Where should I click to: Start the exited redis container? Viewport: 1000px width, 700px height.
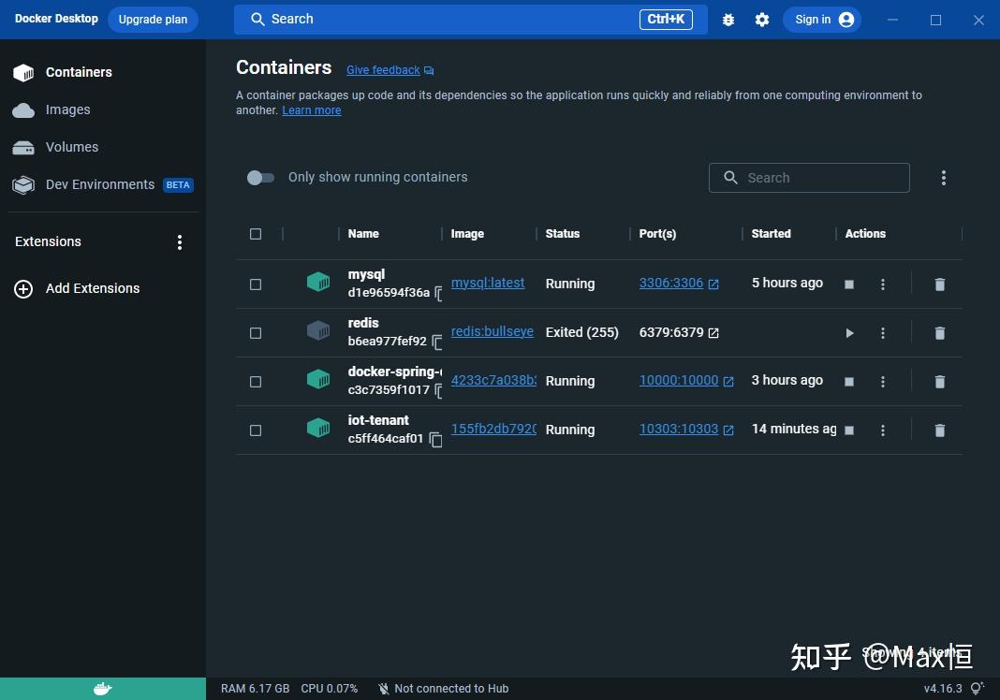tap(848, 332)
